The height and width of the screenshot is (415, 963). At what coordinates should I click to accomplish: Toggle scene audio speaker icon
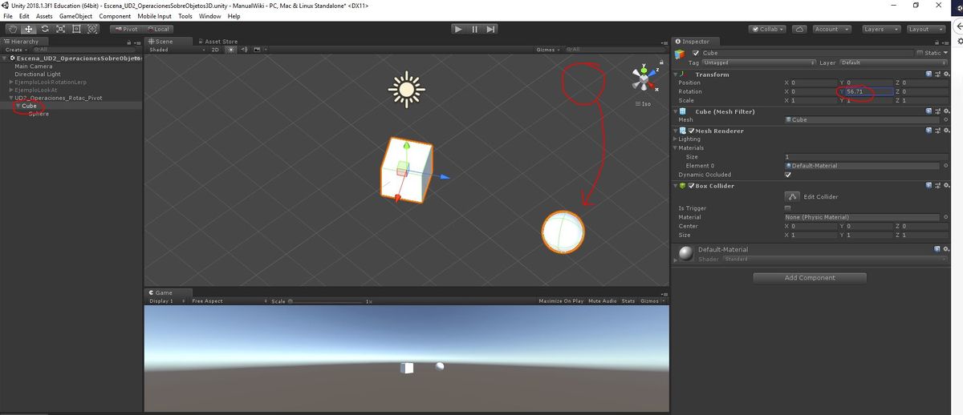tap(242, 50)
